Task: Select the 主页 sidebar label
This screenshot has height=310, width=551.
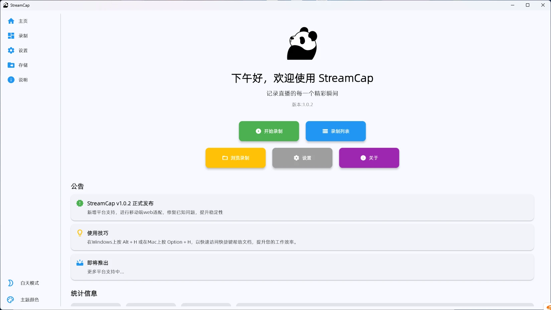Action: [x=23, y=21]
